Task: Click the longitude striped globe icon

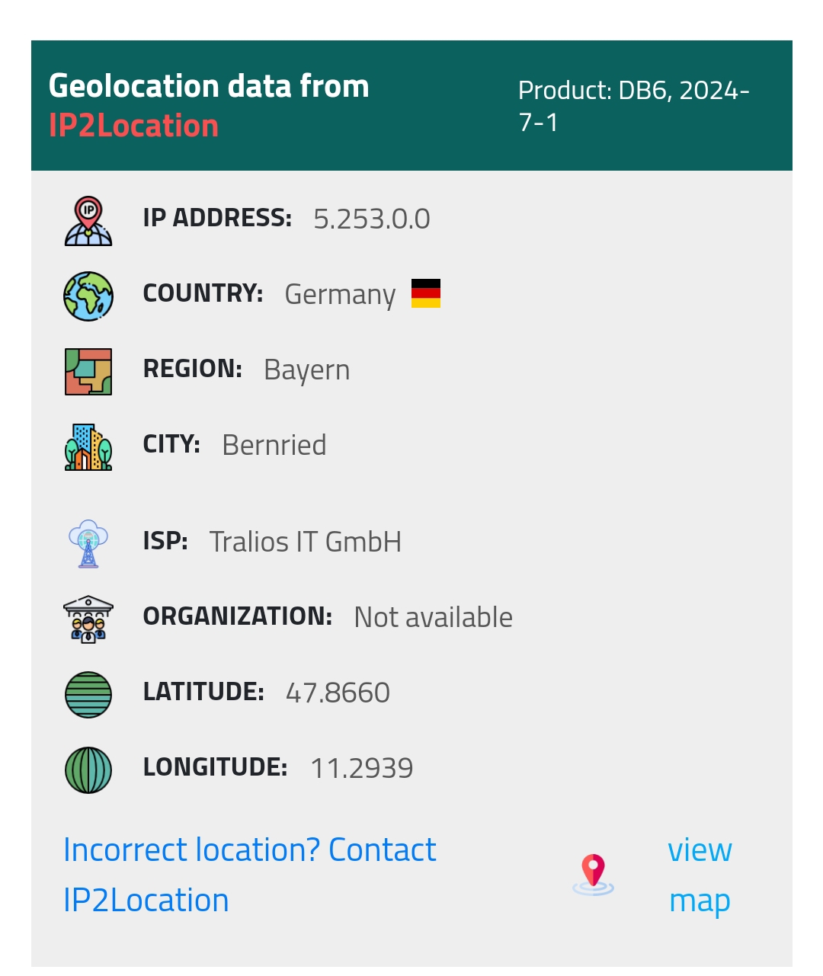Action: click(88, 770)
